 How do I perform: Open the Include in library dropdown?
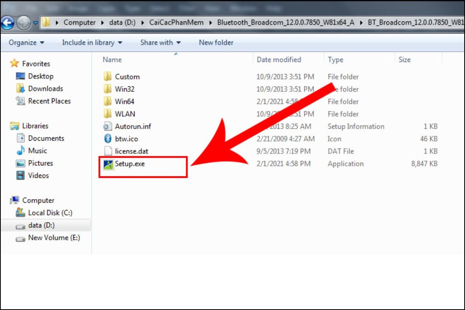tap(92, 42)
